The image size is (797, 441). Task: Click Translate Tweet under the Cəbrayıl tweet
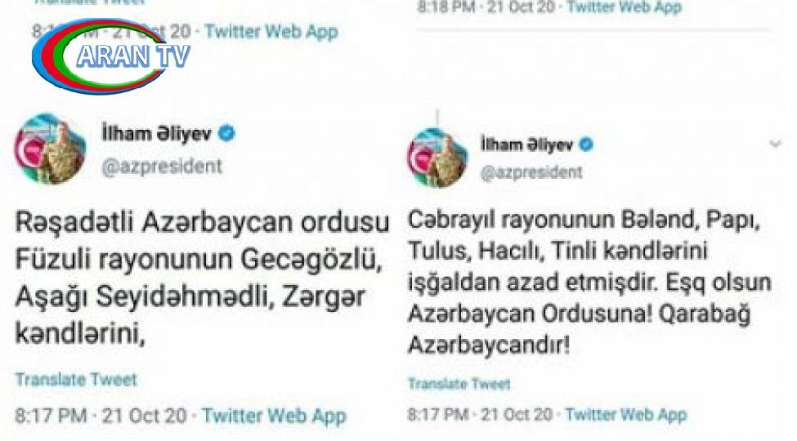(459, 384)
